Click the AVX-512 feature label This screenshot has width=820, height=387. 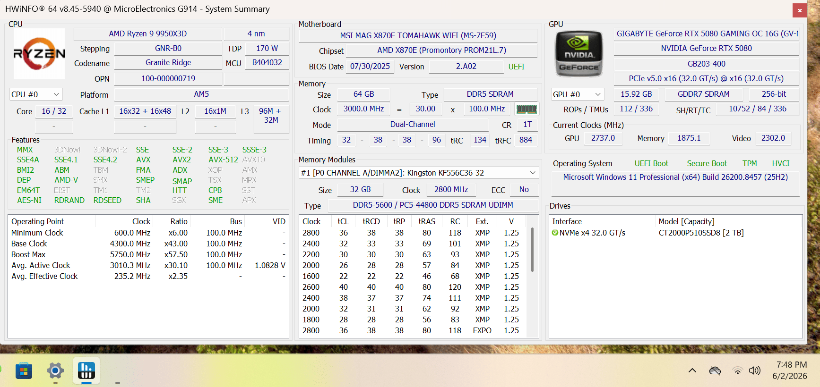pyautogui.click(x=223, y=160)
